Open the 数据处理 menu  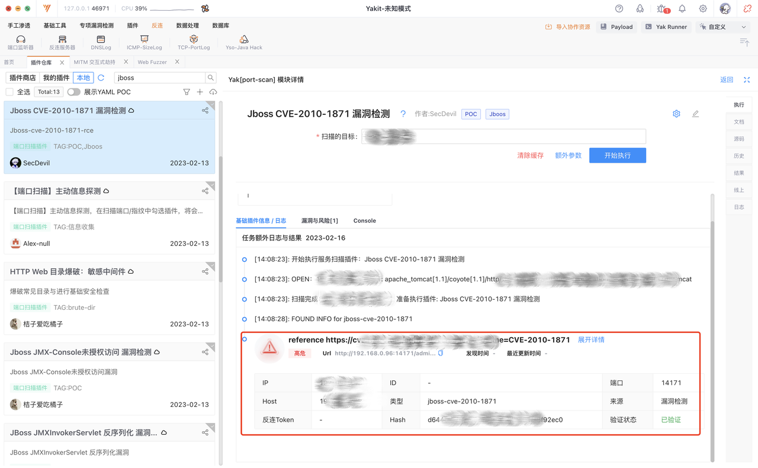(x=188, y=26)
